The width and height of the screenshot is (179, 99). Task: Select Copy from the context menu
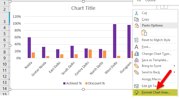pos(145,19)
